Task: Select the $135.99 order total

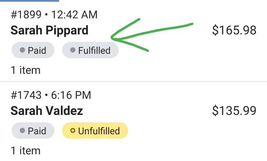Action: [234, 111]
